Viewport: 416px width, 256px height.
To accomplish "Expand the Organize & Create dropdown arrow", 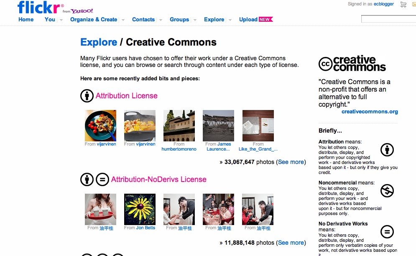I will click(x=123, y=20).
